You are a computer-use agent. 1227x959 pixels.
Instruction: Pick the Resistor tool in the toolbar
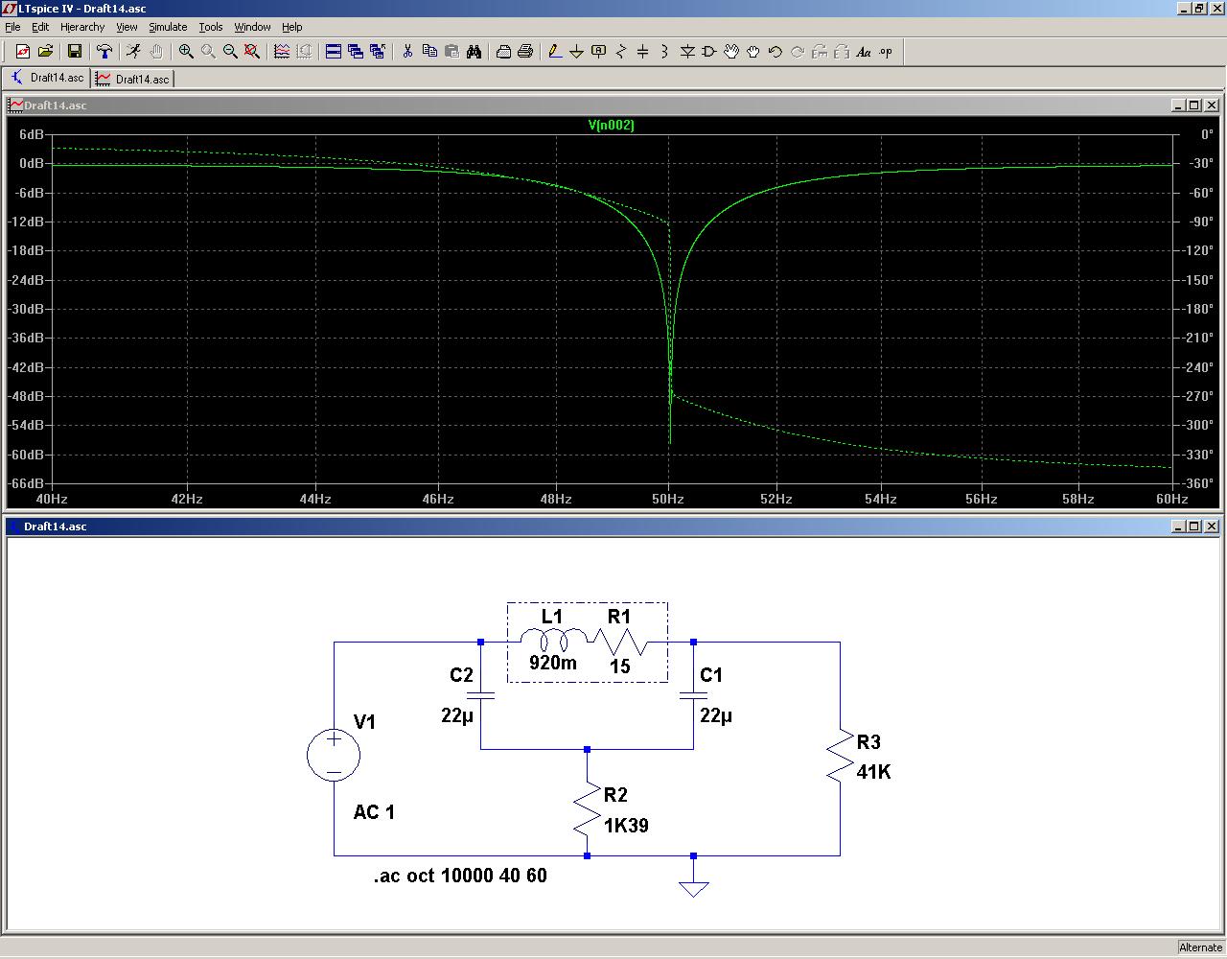click(x=621, y=52)
